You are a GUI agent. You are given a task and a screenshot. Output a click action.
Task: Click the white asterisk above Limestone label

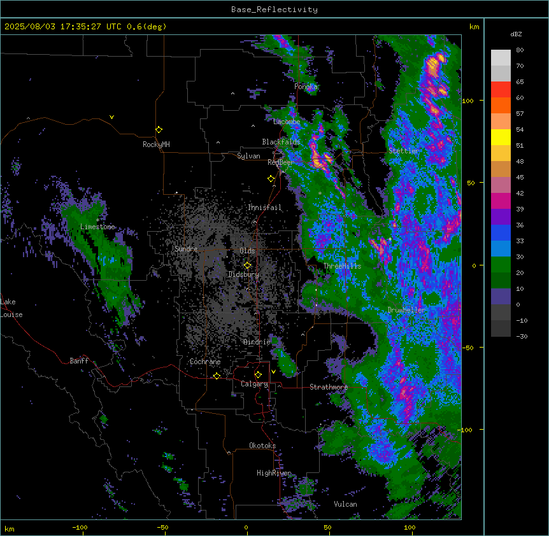97,220
